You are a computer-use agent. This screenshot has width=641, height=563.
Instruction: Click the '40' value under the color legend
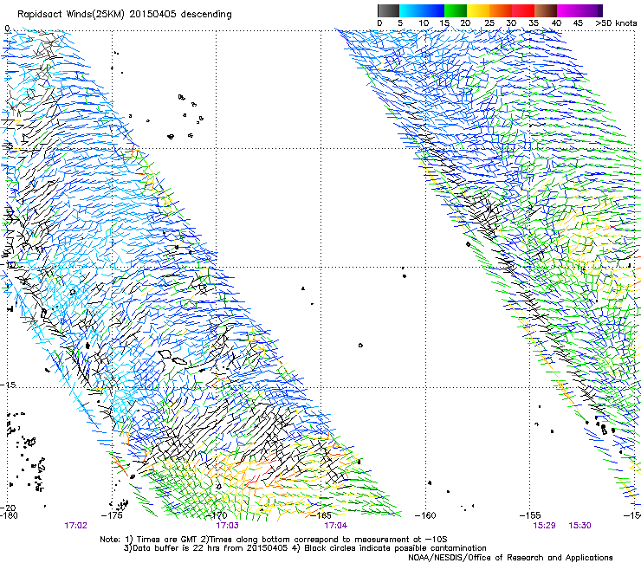coord(556,23)
